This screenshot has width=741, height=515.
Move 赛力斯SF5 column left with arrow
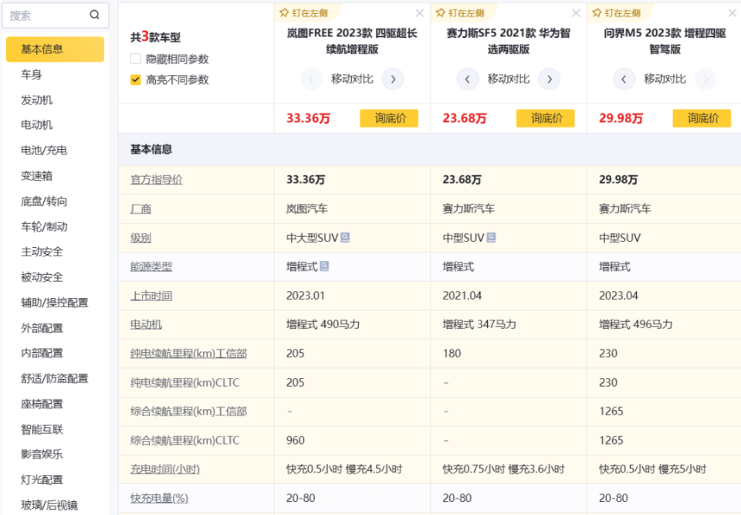468,79
